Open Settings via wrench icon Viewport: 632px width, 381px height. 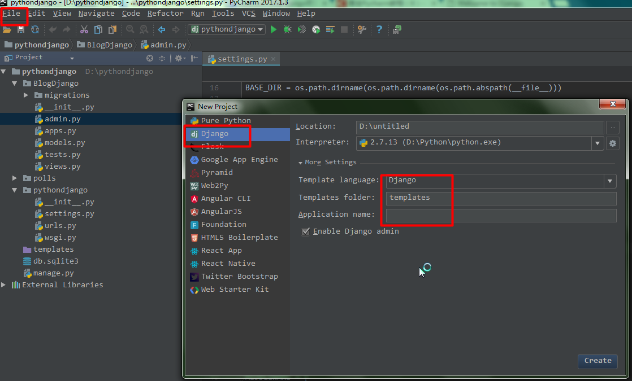[362, 29]
